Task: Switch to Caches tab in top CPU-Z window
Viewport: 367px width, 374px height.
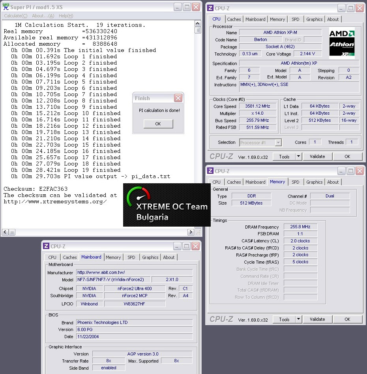Action: pyautogui.click(x=234, y=19)
